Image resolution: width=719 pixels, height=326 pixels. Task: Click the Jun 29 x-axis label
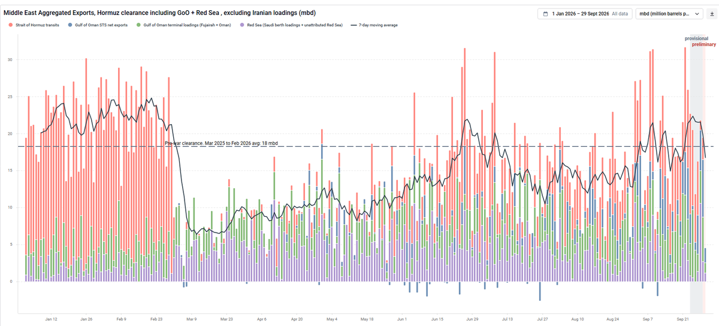[x=472, y=320]
